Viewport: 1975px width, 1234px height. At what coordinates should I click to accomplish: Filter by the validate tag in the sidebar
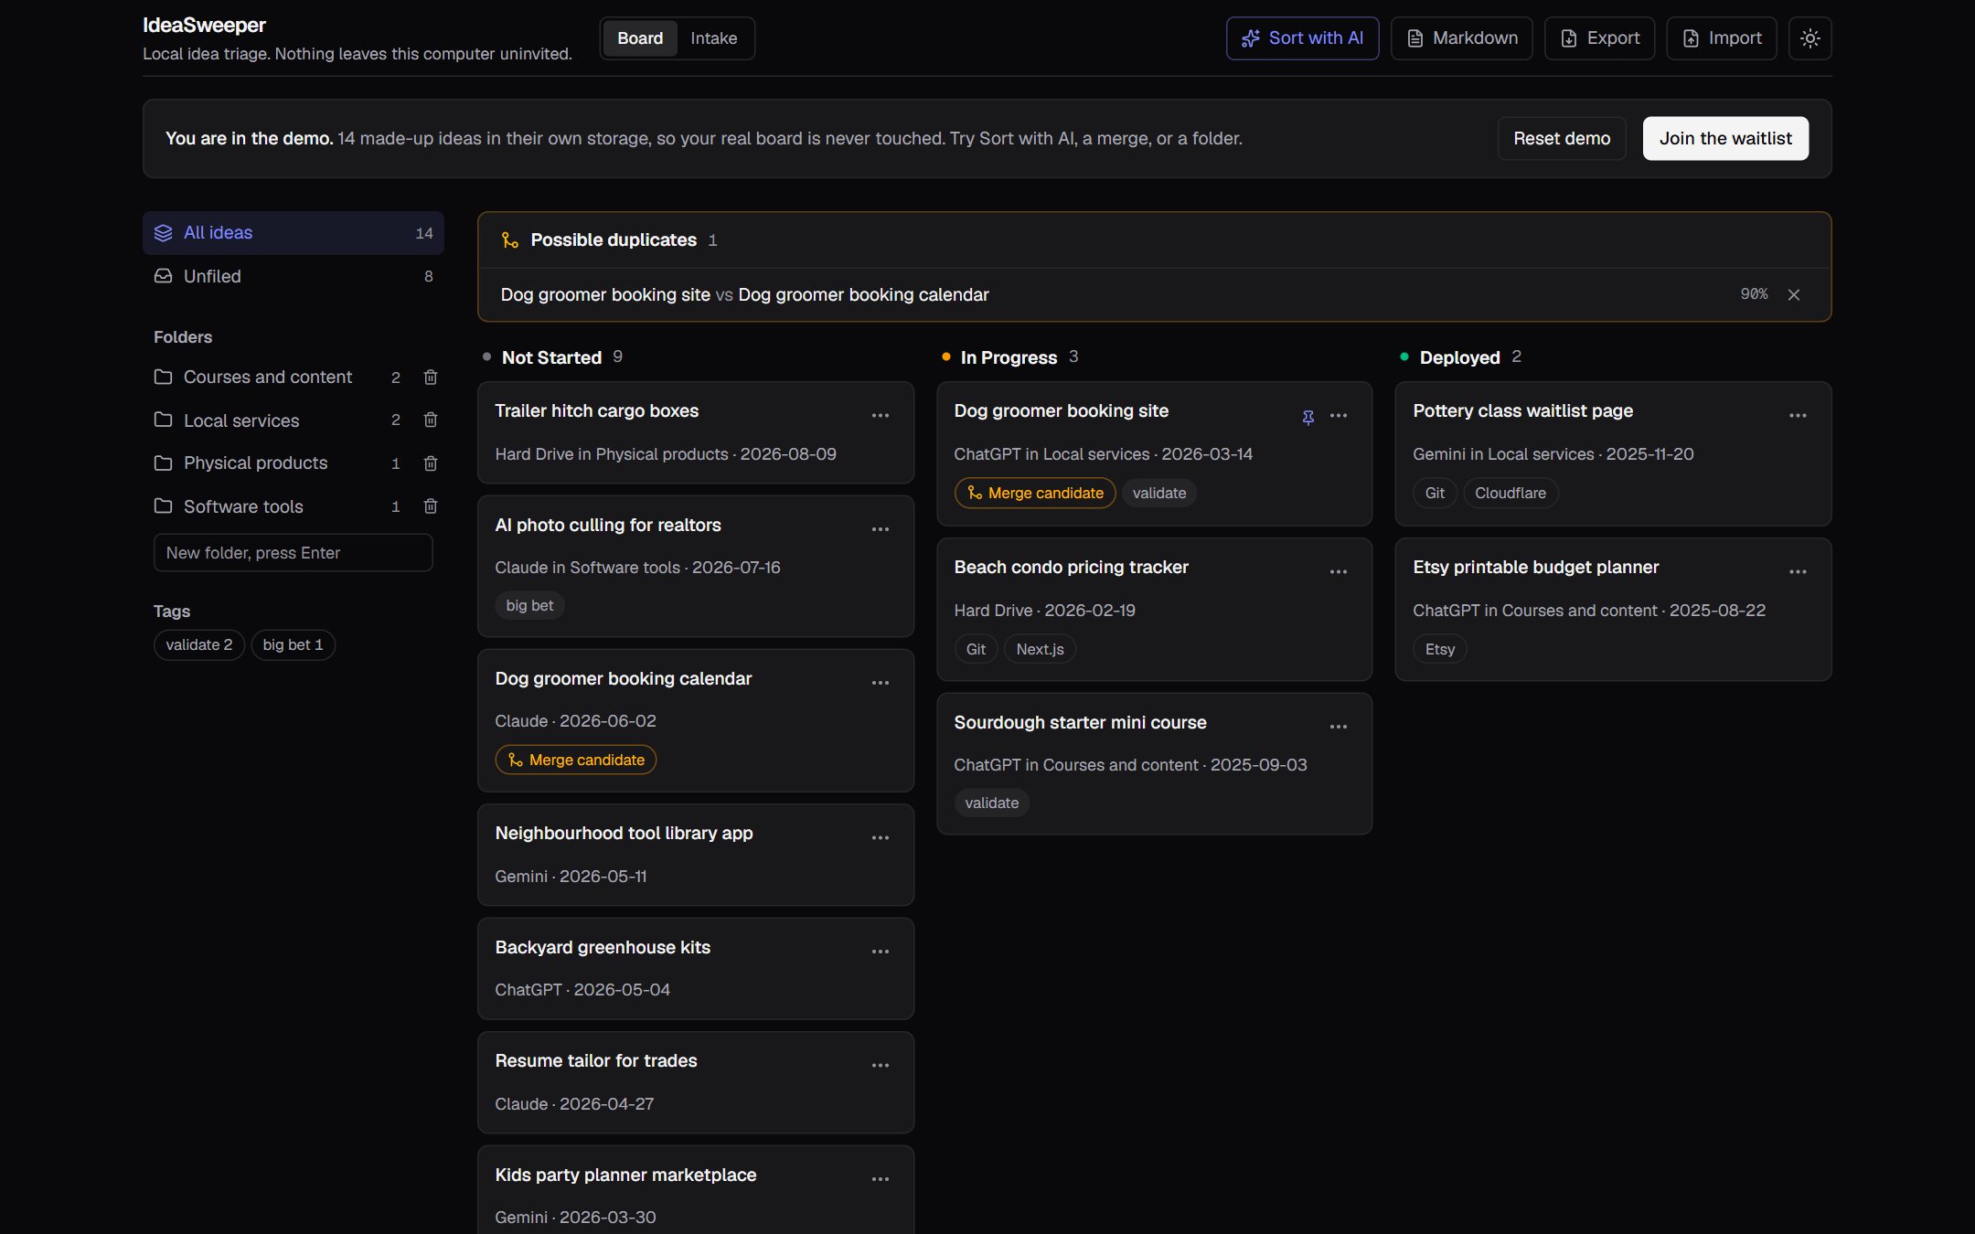pyautogui.click(x=199, y=645)
